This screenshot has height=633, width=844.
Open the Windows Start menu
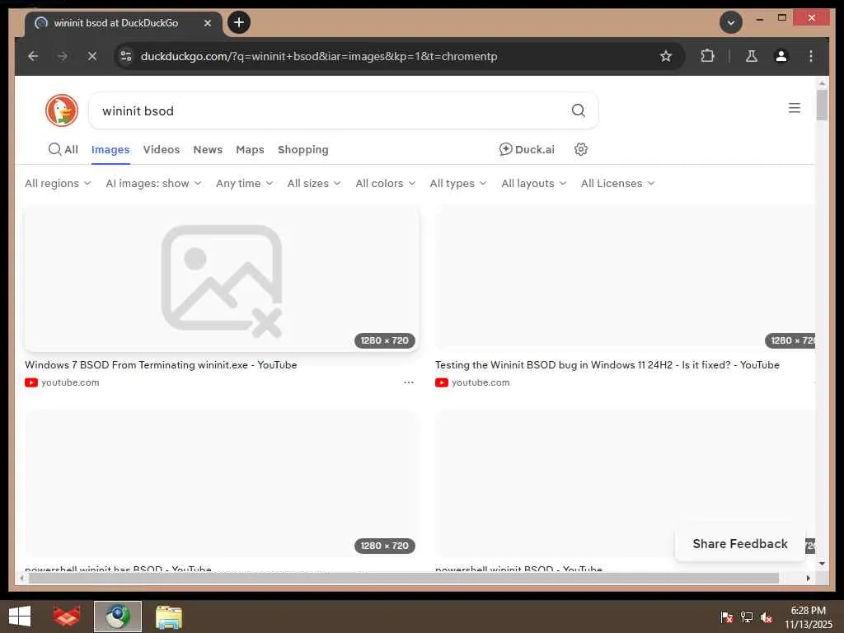tap(20, 617)
